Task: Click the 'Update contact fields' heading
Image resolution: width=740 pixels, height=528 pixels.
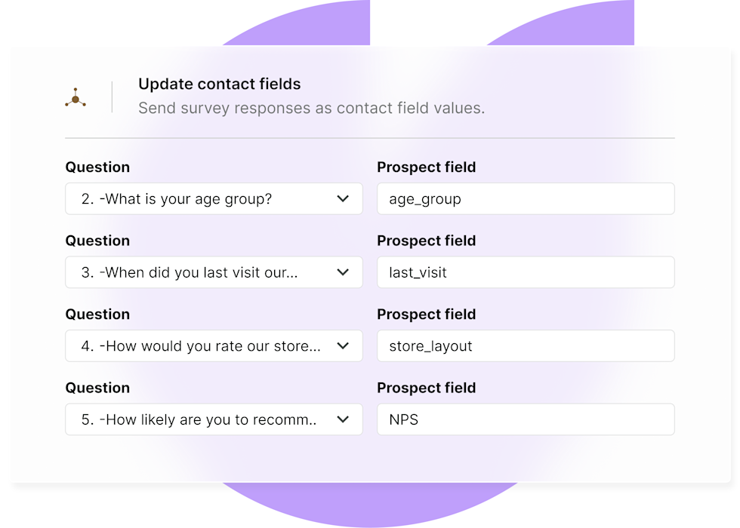Action: click(219, 84)
